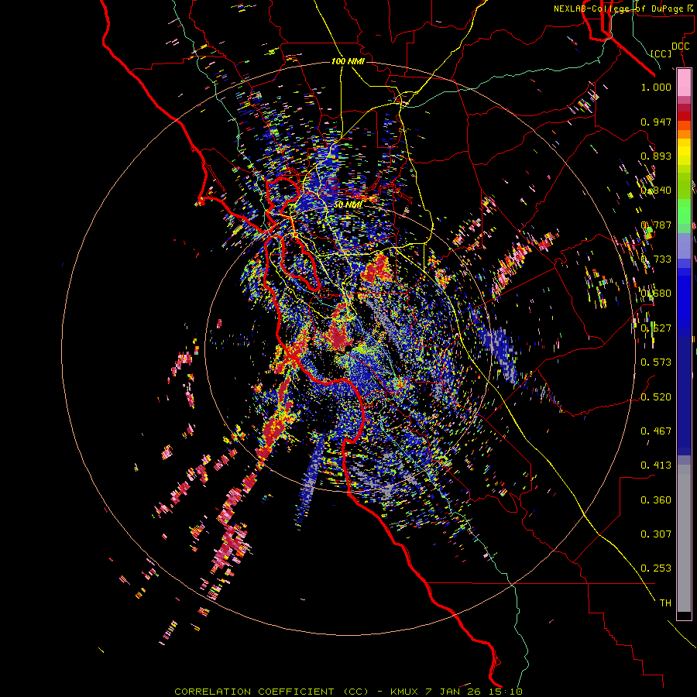Select the 0.573 legend value

pos(656,362)
